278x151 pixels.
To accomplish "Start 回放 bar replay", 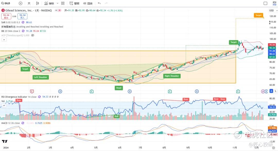I will point(88,3).
